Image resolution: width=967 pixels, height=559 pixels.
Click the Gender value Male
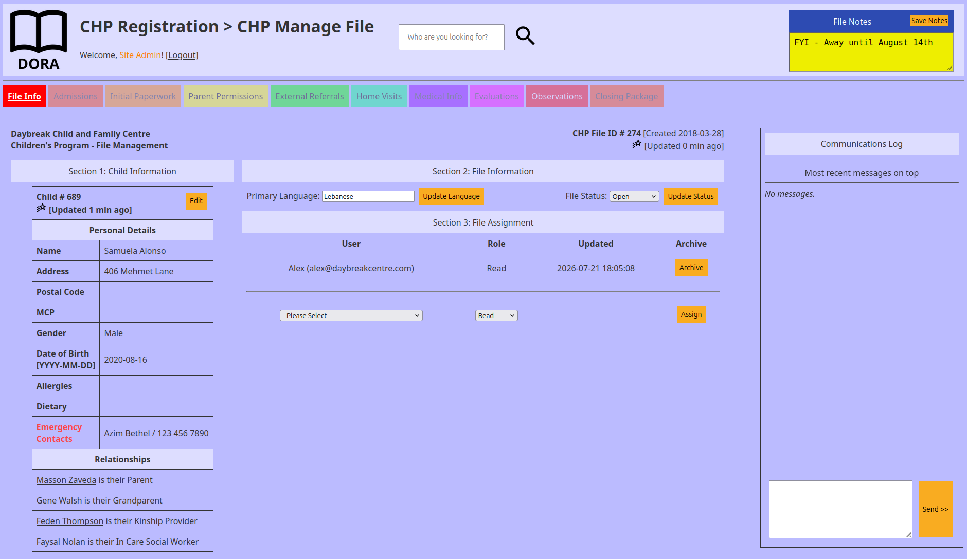click(x=114, y=333)
